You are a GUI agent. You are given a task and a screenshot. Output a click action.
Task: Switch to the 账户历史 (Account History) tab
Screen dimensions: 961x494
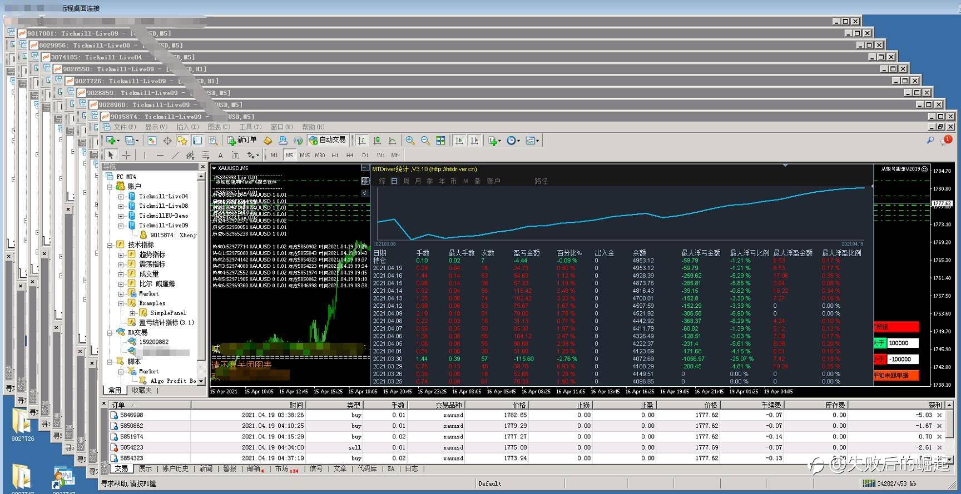[175, 469]
